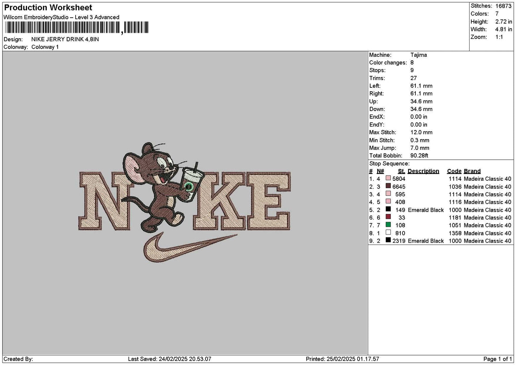Click the Stops value 9
This screenshot has height=365, width=516.
[412, 71]
